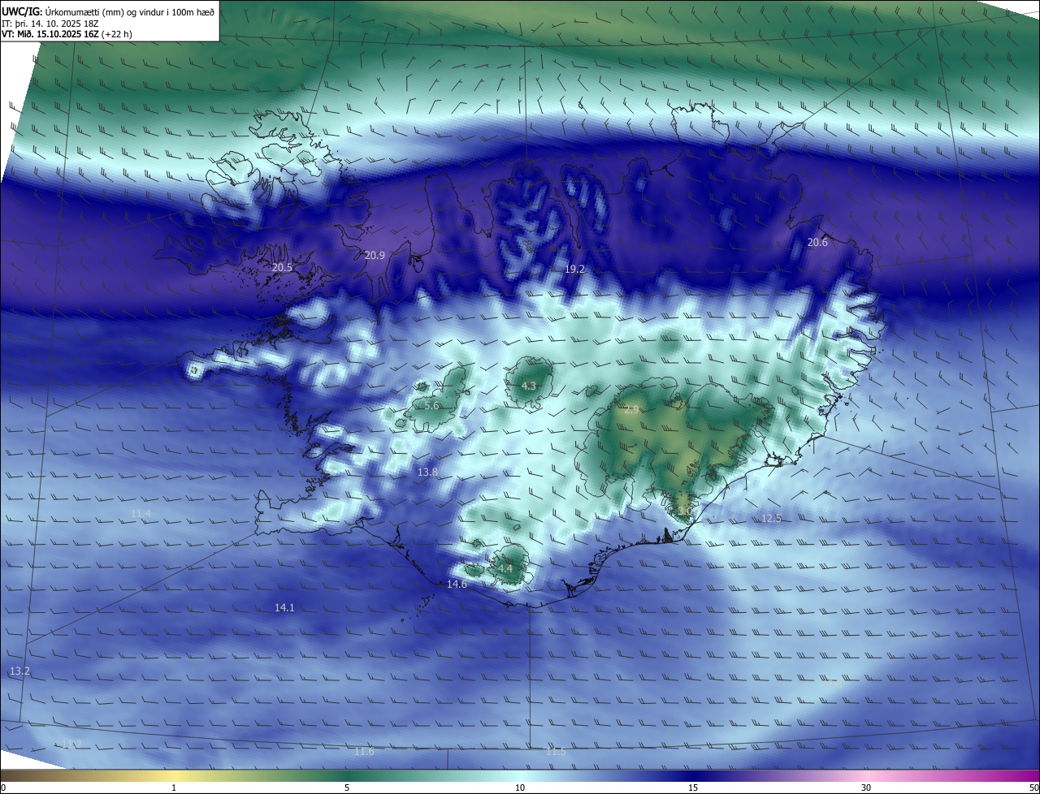Screen dimensions: 1040x794
Task: Click the map value 13.2
Action: [19, 671]
